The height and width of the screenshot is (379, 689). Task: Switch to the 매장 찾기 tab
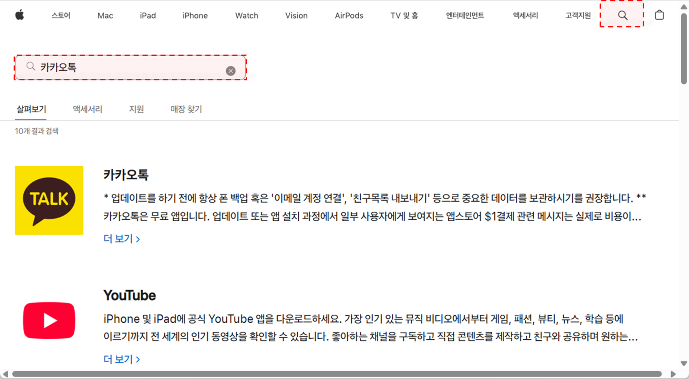coord(186,109)
